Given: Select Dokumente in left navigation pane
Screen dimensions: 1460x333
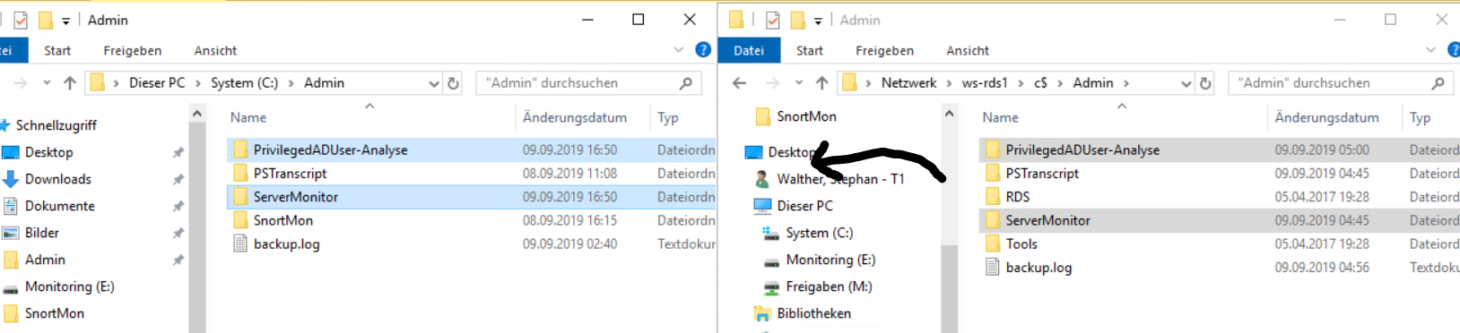Looking at the screenshot, I should 59,206.
